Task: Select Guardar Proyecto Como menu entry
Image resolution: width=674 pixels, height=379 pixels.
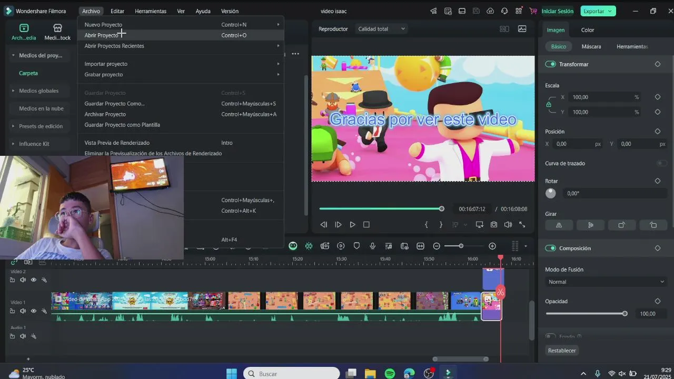Action: (181, 104)
